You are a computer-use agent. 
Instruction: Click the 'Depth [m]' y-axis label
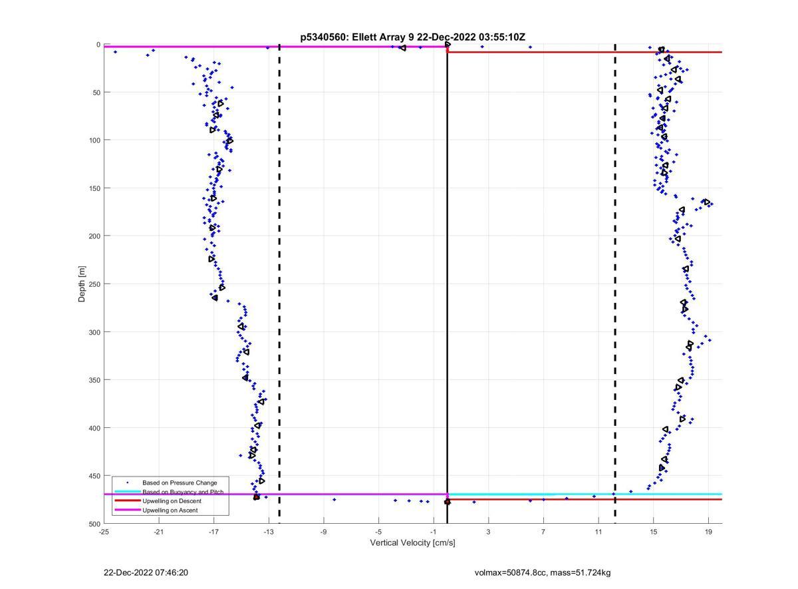[82, 284]
